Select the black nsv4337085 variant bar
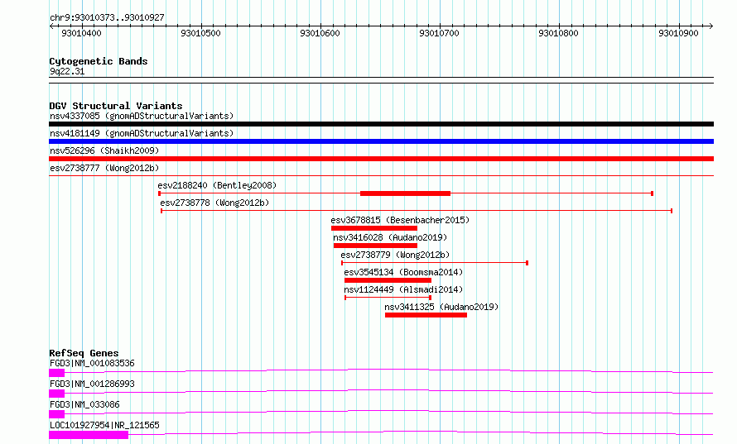The image size is (737, 444). coord(381,124)
